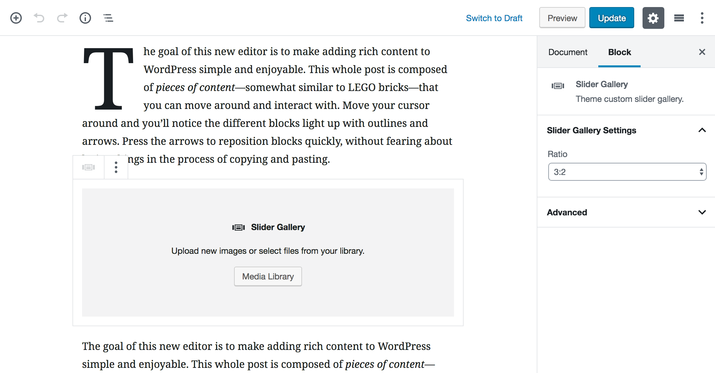Open the block inserter
Image resolution: width=715 pixels, height=373 pixels.
[x=15, y=18]
